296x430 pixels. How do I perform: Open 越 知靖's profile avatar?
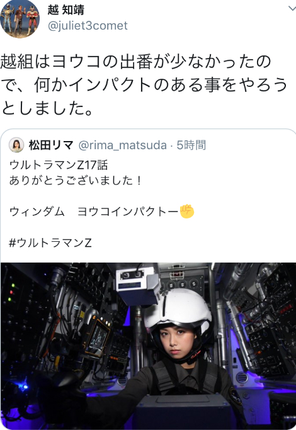coord(20,19)
